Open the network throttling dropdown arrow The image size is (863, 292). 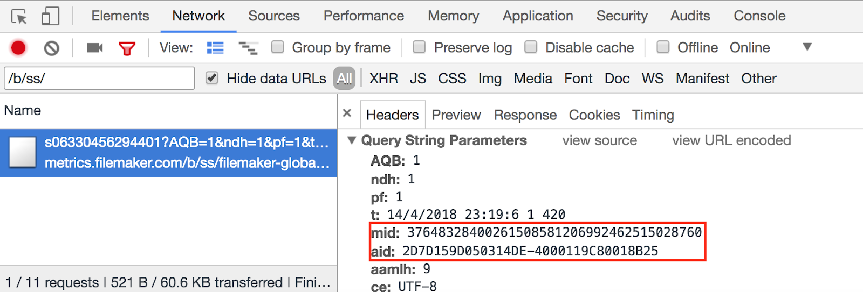click(x=807, y=47)
